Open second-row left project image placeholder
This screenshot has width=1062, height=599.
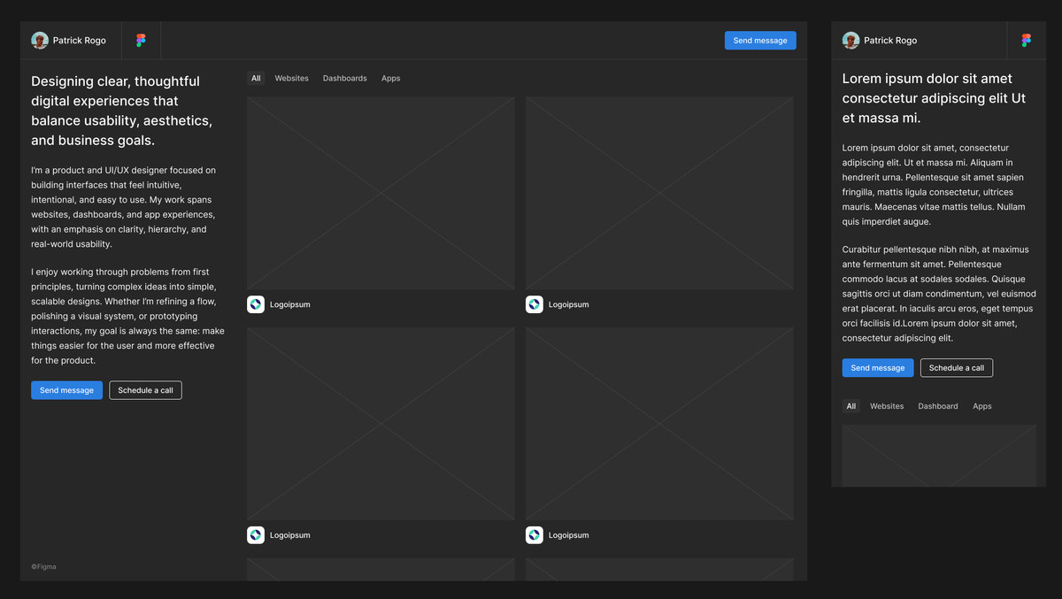tap(381, 424)
